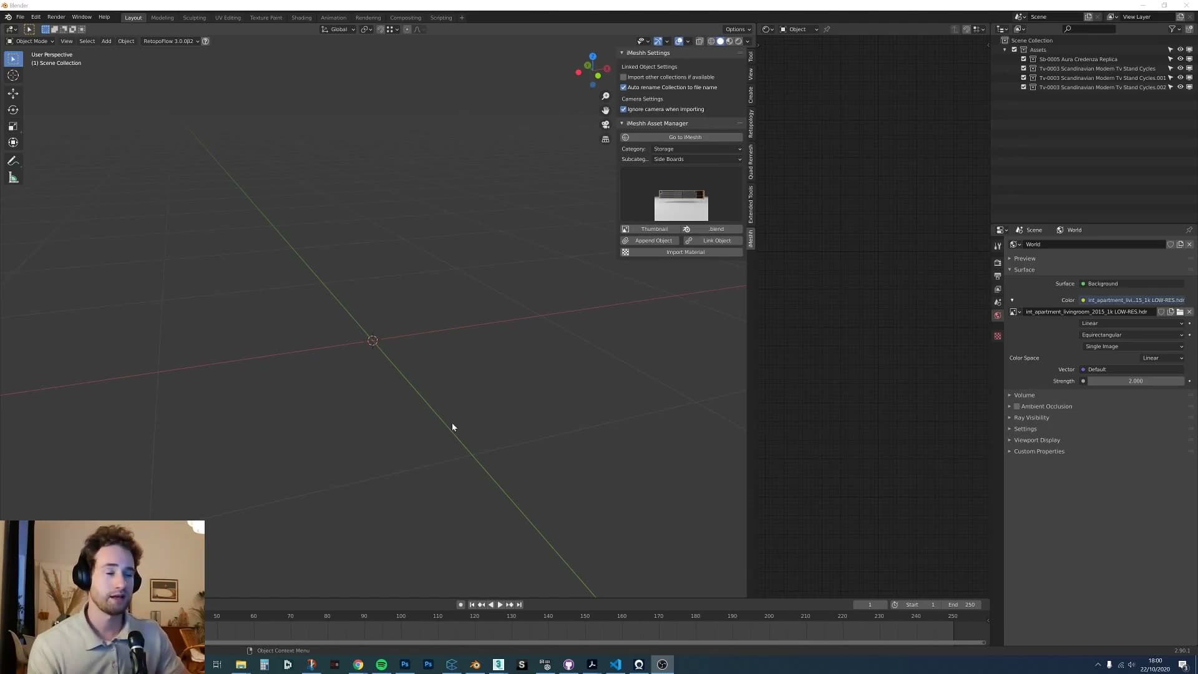The height and width of the screenshot is (674, 1198).
Task: Hide Tv-0003 Scandinavian Modern Tv Stand Cycles.001
Action: pos(1180,78)
